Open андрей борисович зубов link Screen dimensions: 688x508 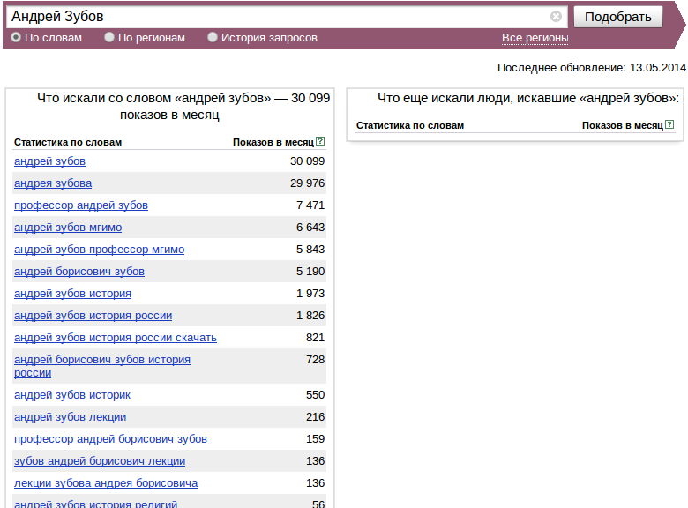tap(79, 271)
